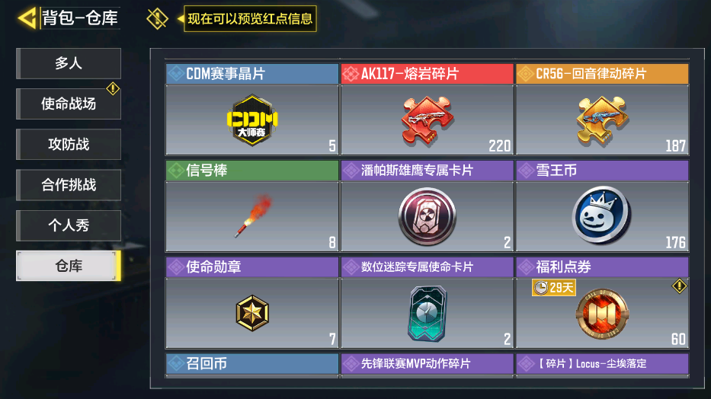
Task: Open the 先锋联赛MVP动作碎片 item header
Action: point(428,364)
